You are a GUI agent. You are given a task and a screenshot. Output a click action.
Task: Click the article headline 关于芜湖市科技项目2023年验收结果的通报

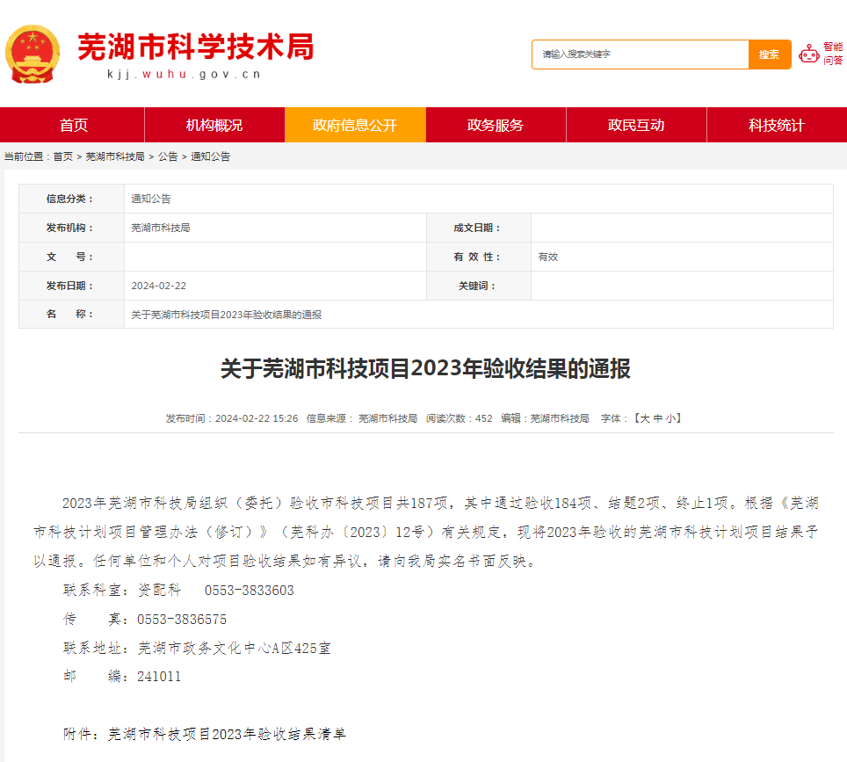[x=425, y=369]
